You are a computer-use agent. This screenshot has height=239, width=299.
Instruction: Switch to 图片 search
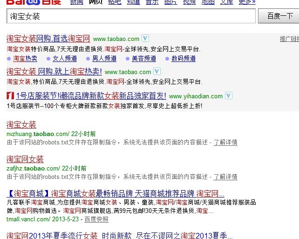pos(170,2)
